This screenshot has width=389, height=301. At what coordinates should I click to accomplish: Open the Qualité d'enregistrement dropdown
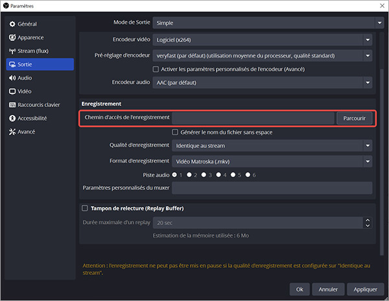pos(272,146)
